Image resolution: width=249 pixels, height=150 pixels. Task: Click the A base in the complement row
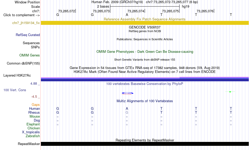point(127,15)
